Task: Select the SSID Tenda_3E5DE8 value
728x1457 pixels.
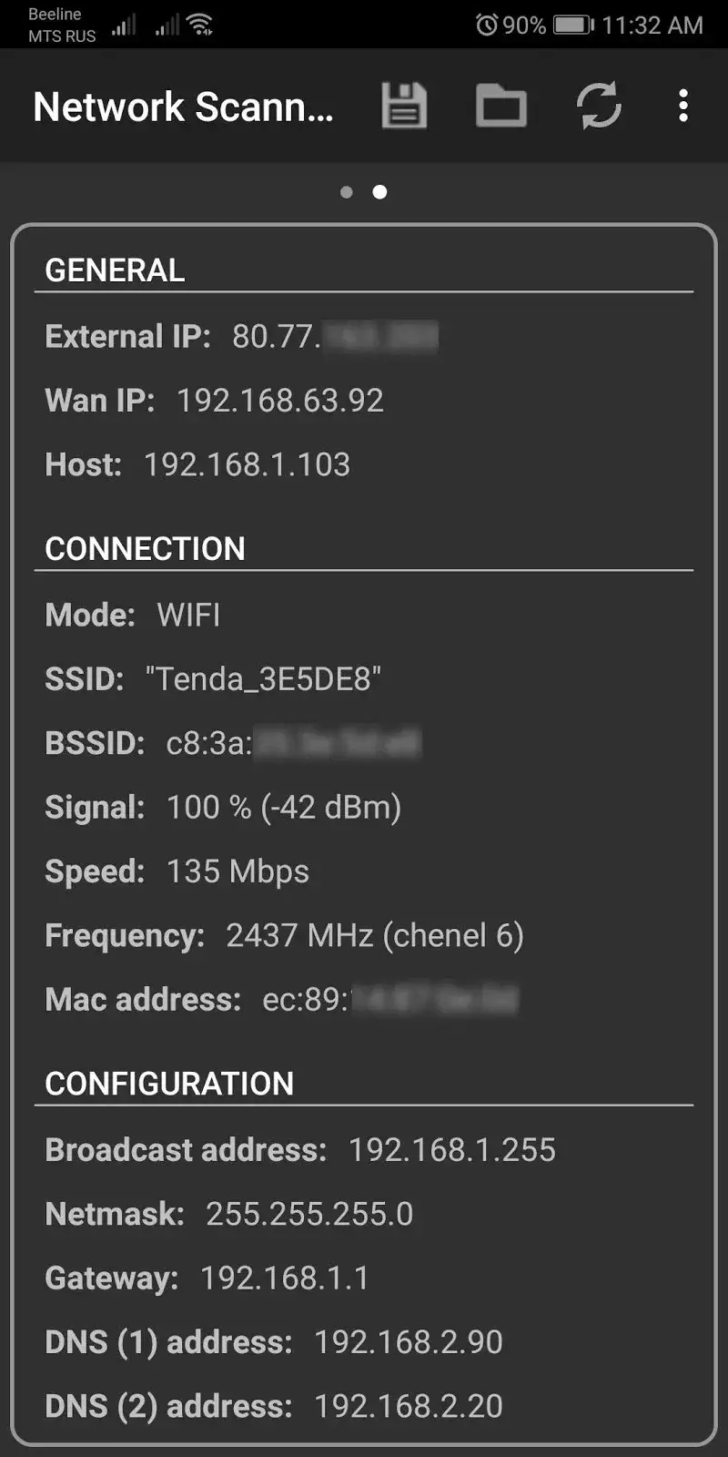Action: pyautogui.click(x=263, y=678)
